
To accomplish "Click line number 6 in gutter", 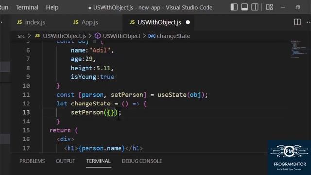I will [x=28, y=50].
